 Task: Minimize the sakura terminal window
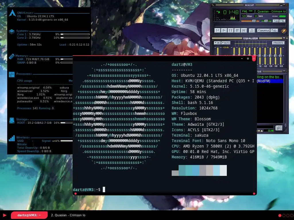point(242,58)
